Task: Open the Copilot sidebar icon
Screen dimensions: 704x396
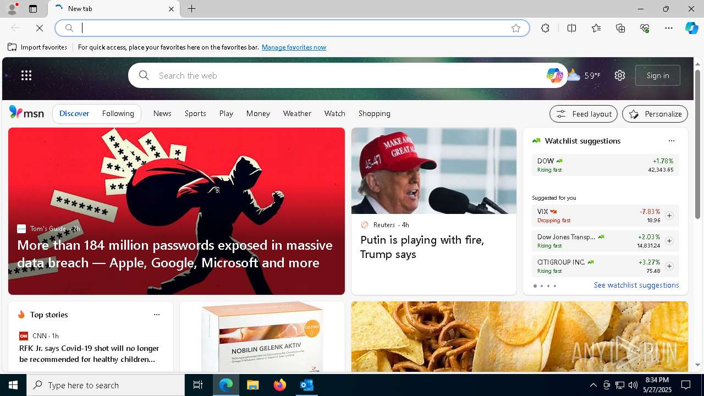Action: [x=691, y=28]
